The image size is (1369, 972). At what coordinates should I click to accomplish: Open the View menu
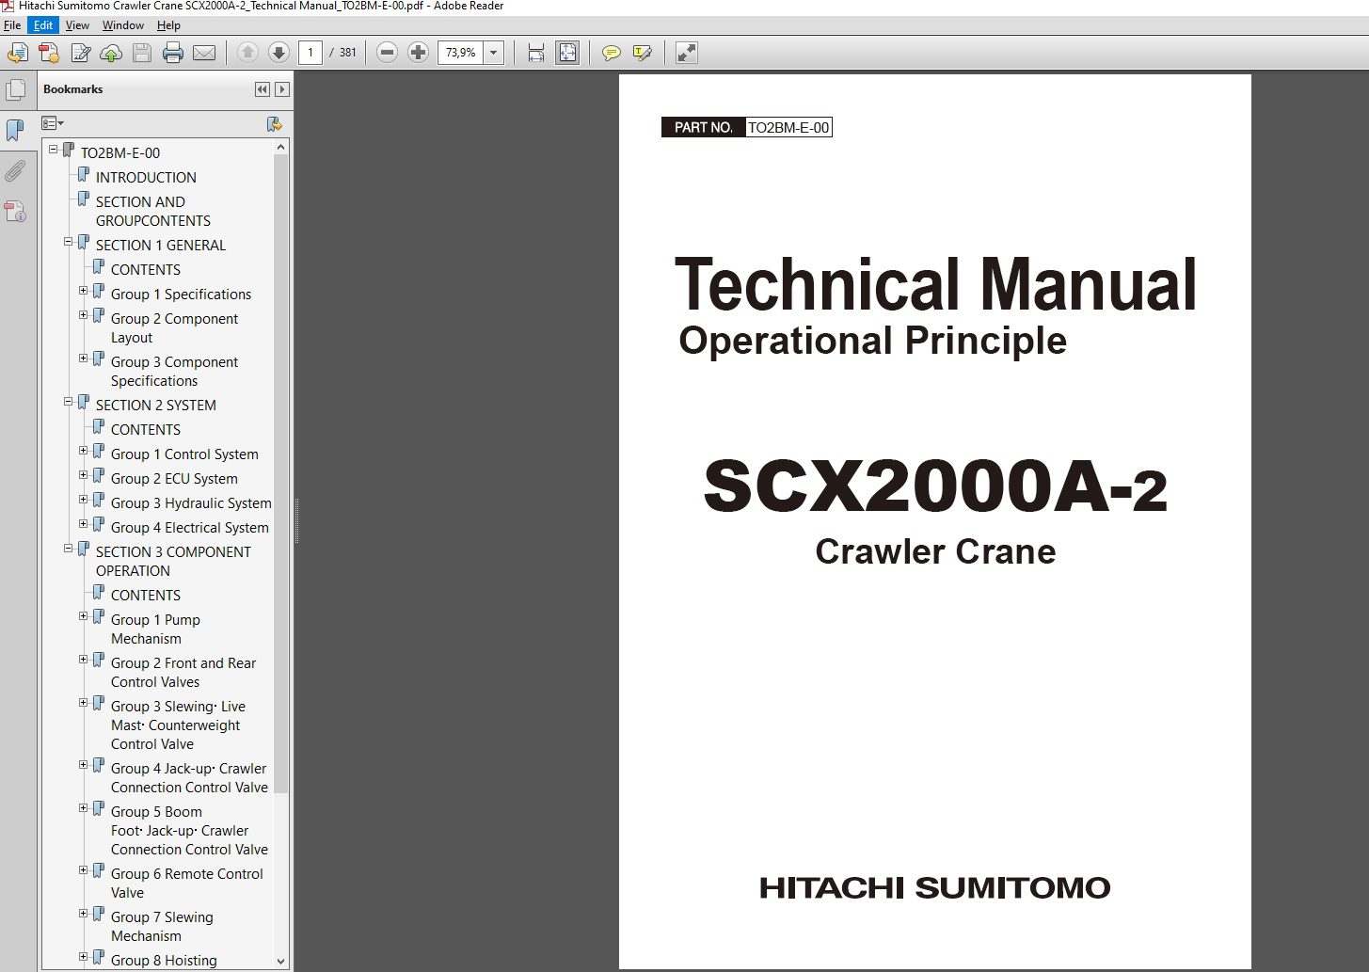tap(78, 25)
